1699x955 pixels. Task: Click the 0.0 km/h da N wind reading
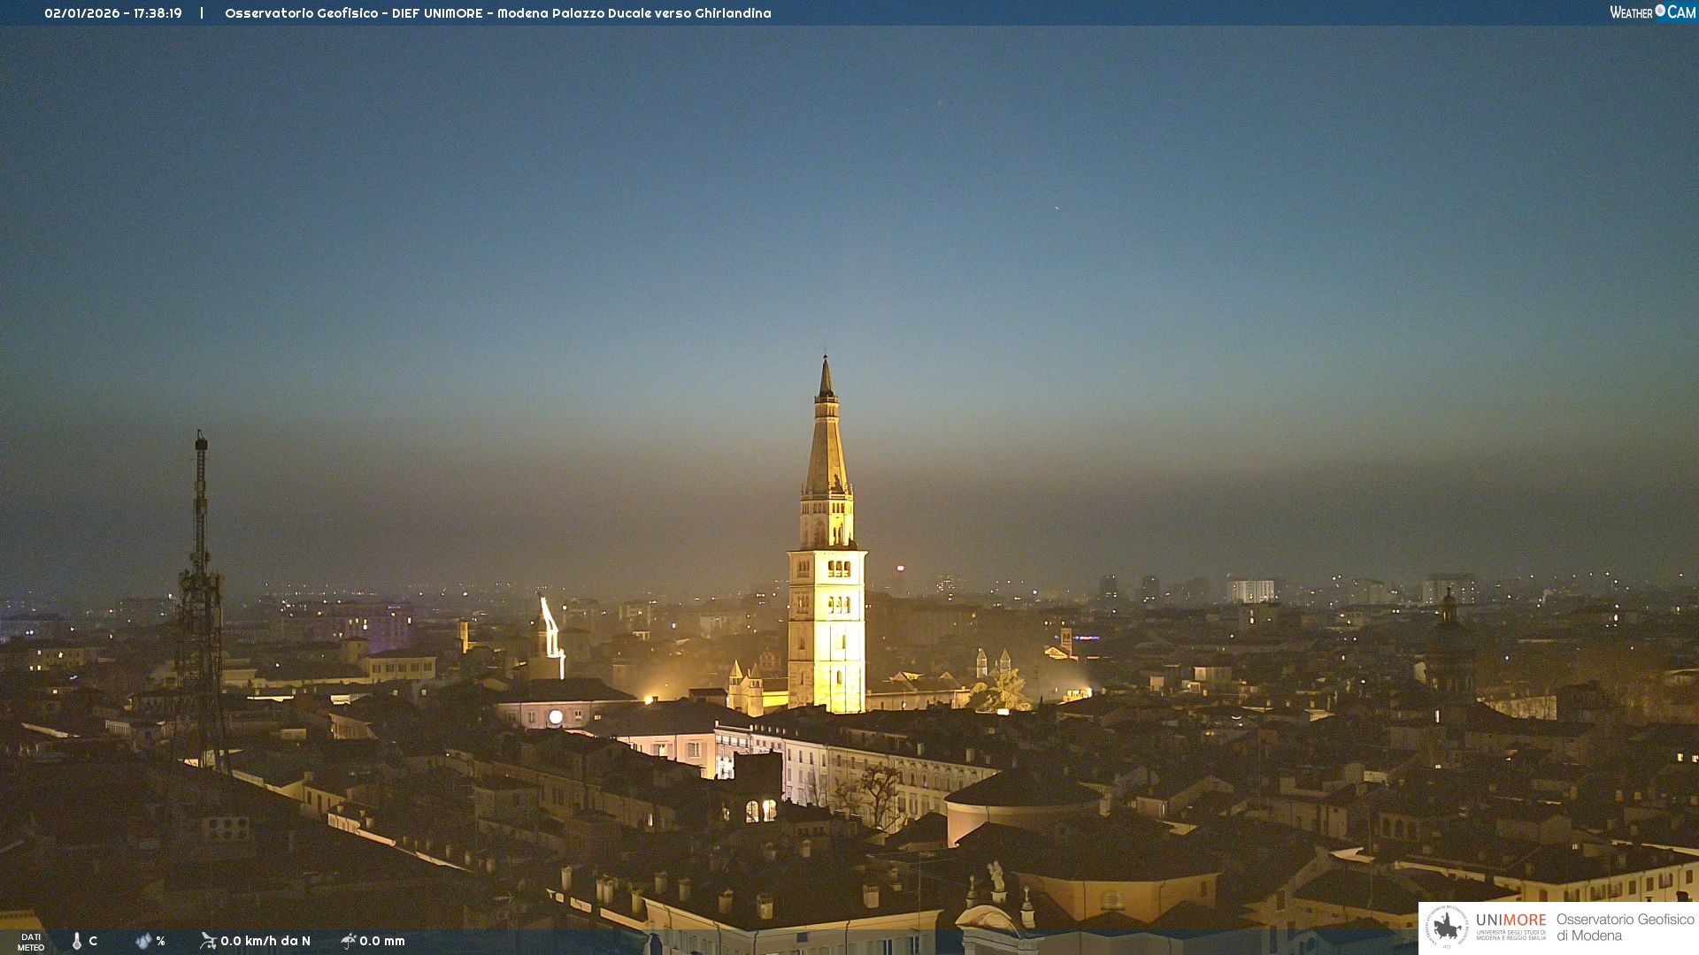[265, 941]
